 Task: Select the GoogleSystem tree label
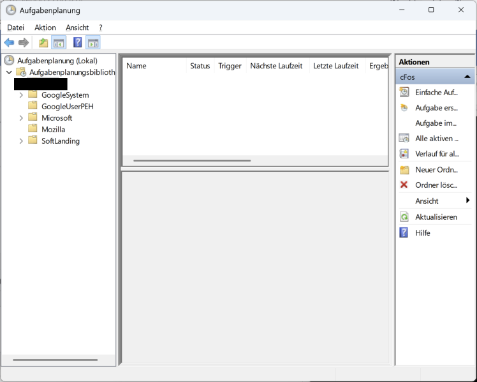pos(65,95)
